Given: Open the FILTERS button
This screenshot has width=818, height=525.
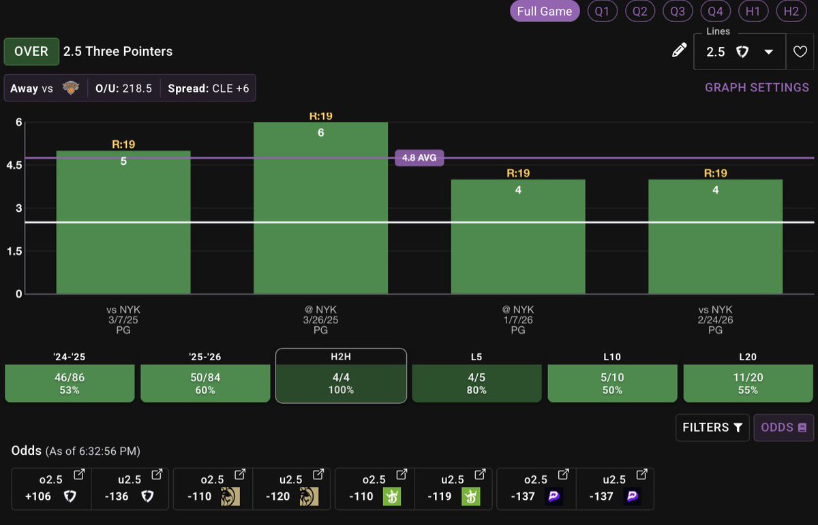Looking at the screenshot, I should (x=712, y=428).
